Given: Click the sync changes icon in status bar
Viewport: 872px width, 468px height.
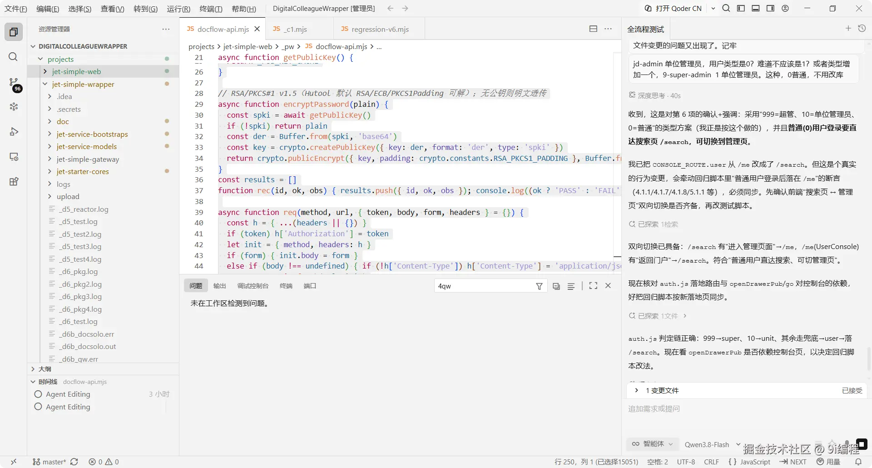Looking at the screenshot, I should tap(74, 462).
